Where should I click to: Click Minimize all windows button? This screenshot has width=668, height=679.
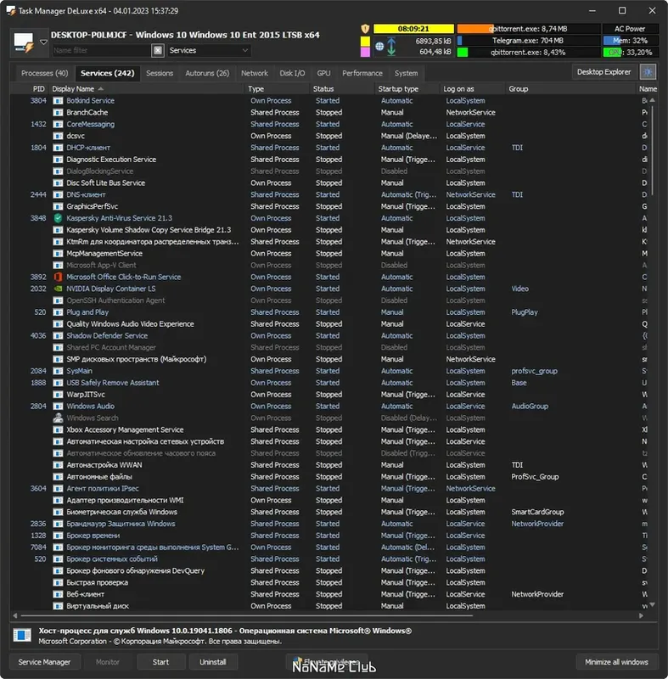[x=616, y=662]
